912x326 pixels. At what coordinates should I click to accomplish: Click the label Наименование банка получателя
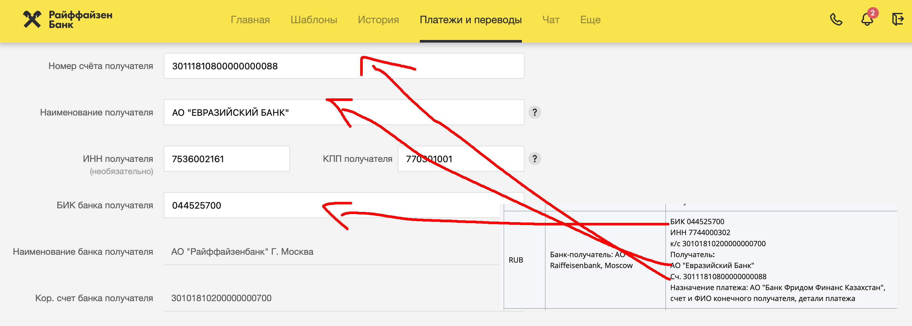[x=83, y=252]
